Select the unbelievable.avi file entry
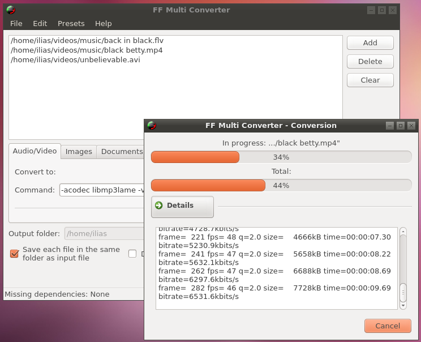Screen dimensions: 421x342 [x=75, y=59]
